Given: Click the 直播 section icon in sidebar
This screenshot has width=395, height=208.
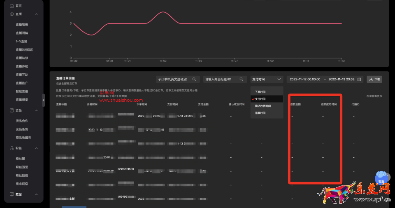Looking at the screenshot, I should [12, 14].
